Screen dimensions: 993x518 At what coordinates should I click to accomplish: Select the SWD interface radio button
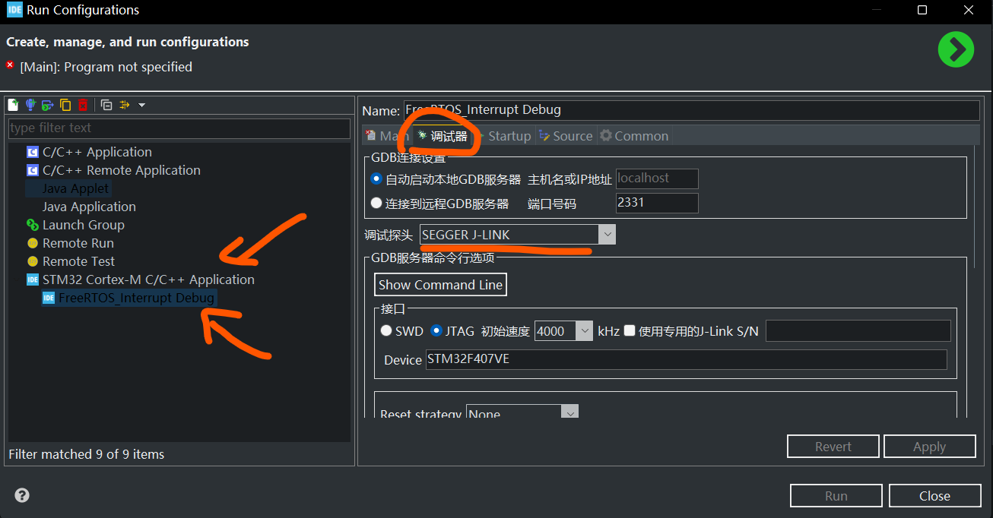coord(387,331)
